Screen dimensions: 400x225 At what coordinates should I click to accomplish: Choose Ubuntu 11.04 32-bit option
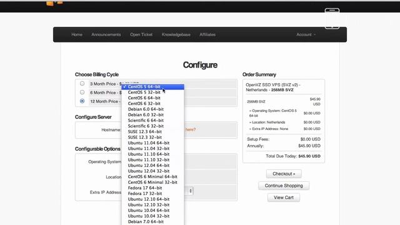tap(152, 149)
